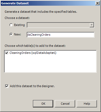Open the Existing dataset combo box

click(x=60, y=25)
